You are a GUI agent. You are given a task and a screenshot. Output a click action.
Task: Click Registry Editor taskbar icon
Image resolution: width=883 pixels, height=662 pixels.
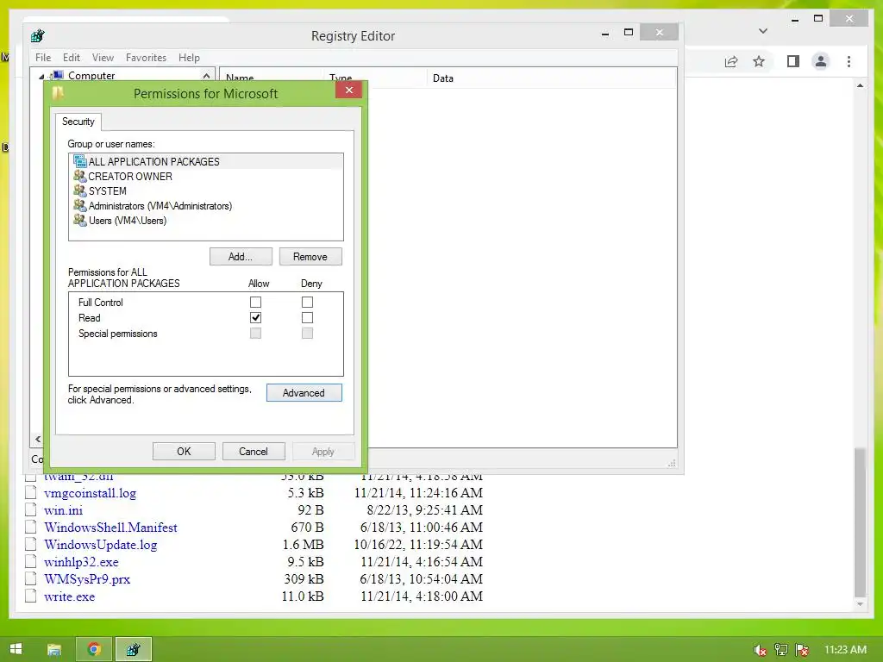[134, 650]
